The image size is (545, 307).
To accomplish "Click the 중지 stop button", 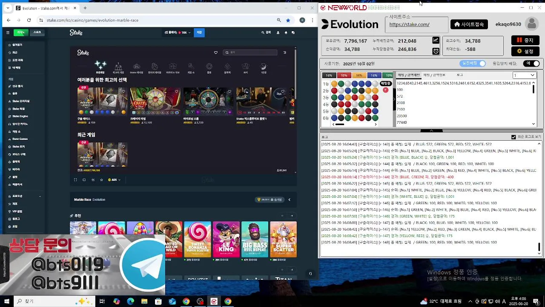I will (x=525, y=40).
